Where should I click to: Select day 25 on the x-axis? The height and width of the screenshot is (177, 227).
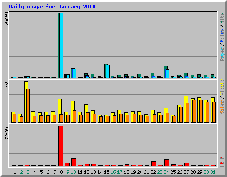[x=173, y=172]
